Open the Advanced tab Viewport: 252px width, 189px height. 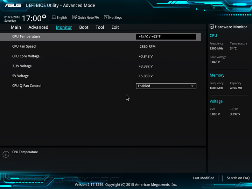click(38, 27)
